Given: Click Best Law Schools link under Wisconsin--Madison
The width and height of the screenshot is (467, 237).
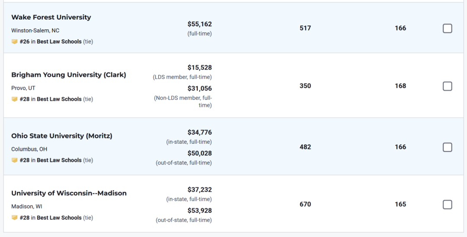Looking at the screenshot, I should [x=59, y=218].
